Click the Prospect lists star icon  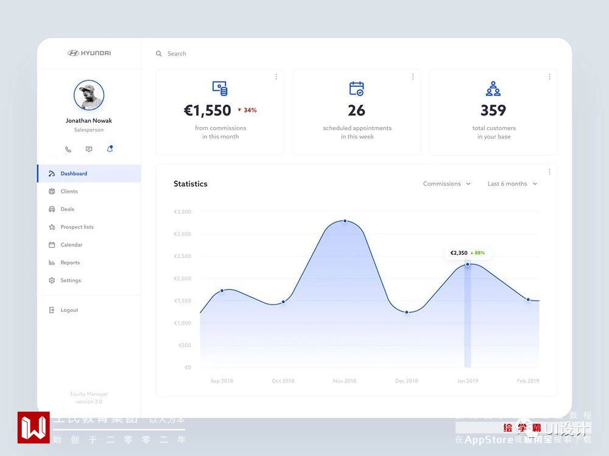pyautogui.click(x=52, y=227)
